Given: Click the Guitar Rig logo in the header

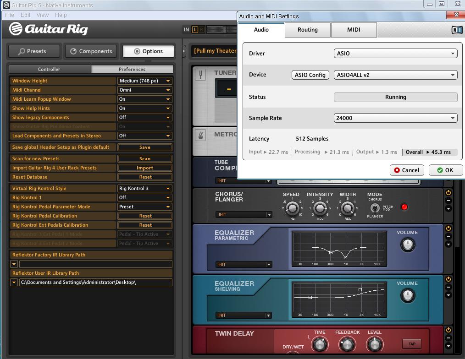Looking at the screenshot, I should [x=49, y=29].
